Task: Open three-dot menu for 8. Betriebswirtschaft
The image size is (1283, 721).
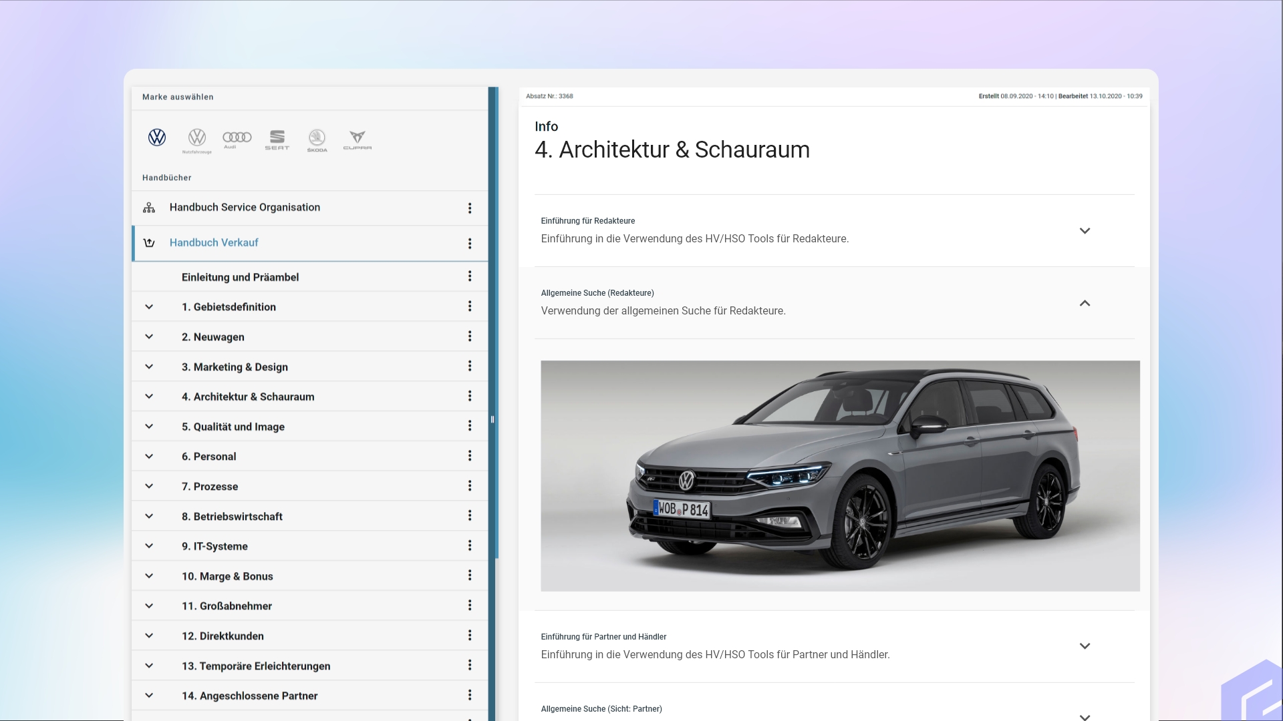Action: 470,515
